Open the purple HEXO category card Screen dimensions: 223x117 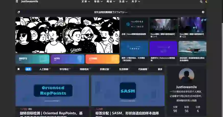coord(67,59)
